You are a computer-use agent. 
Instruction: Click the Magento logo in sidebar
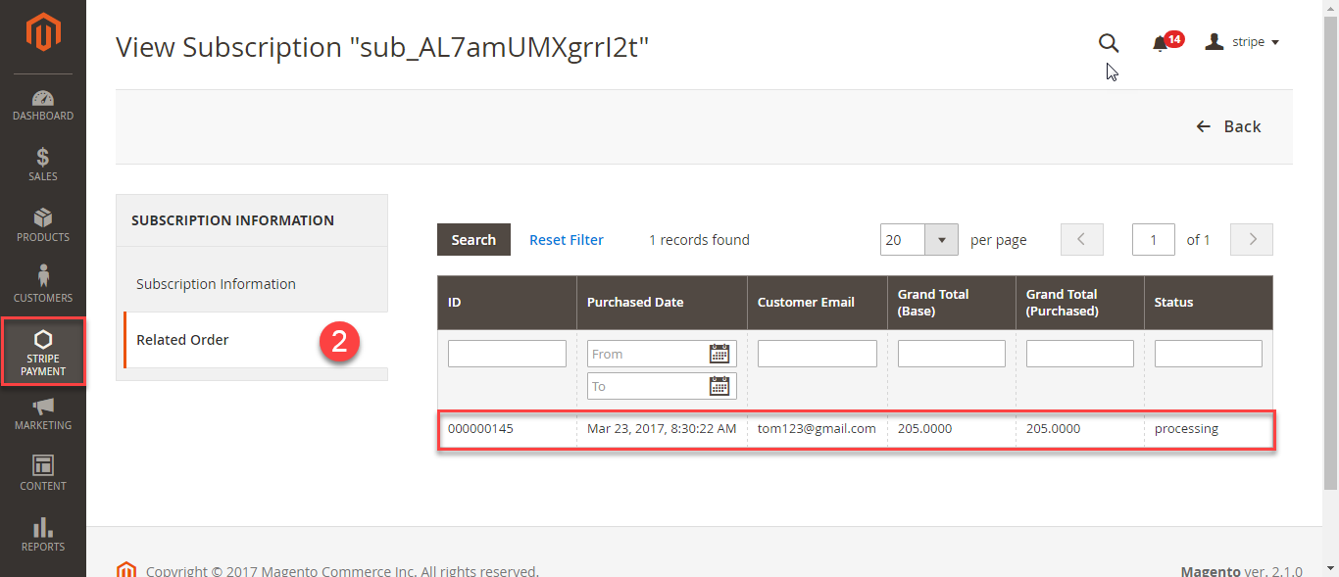43,34
